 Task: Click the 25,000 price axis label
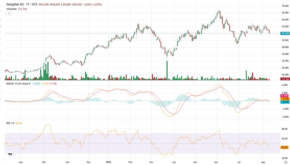(285, 68)
